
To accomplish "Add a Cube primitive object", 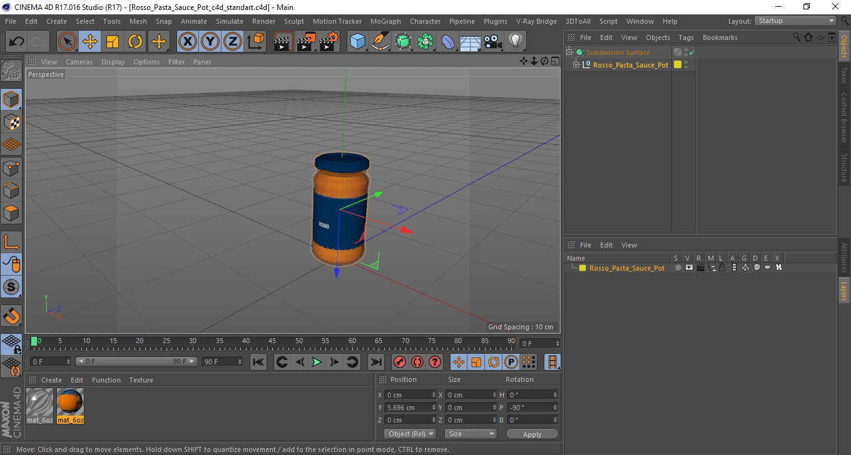I will click(x=358, y=42).
